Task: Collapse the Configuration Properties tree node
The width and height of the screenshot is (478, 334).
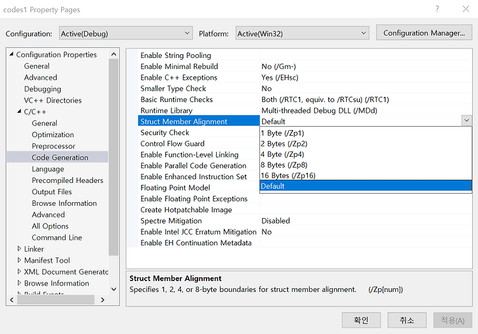Action: point(11,54)
